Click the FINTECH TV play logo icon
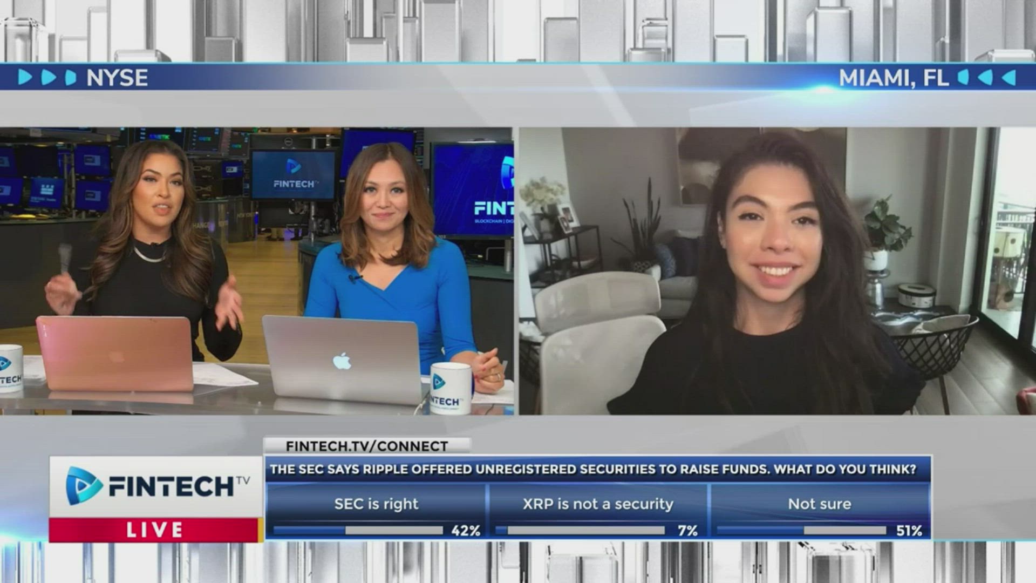The image size is (1036, 583). click(x=84, y=486)
